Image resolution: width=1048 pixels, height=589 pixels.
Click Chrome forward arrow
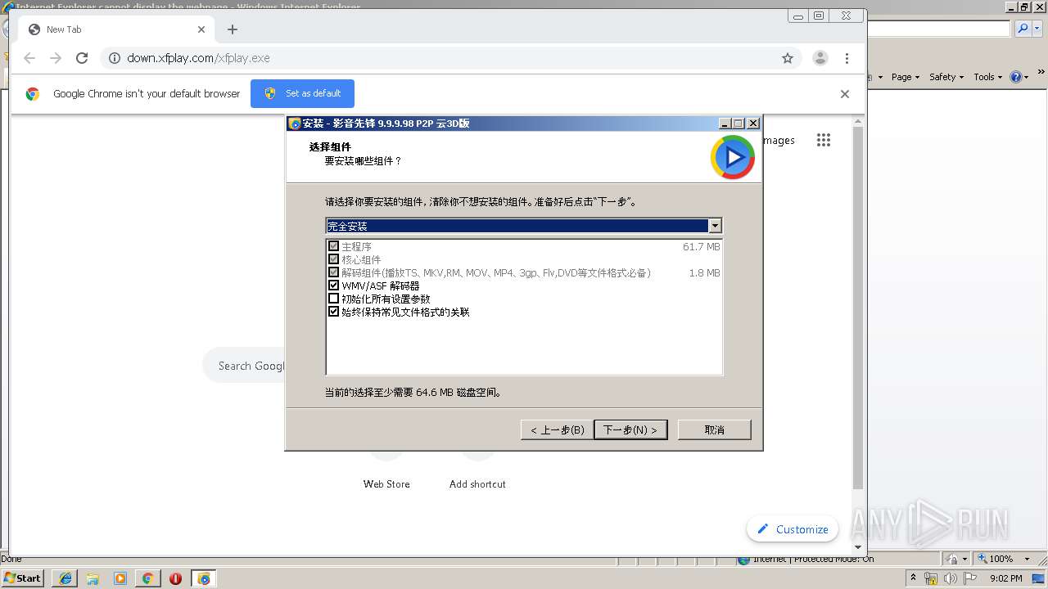coord(56,58)
